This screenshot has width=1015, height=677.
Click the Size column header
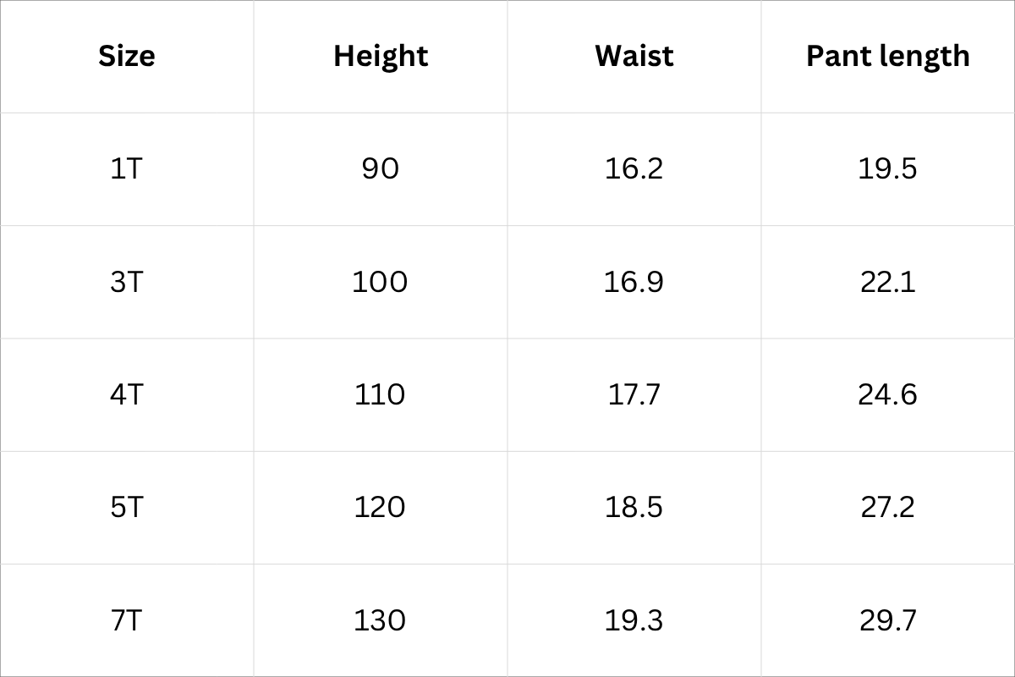(127, 56)
